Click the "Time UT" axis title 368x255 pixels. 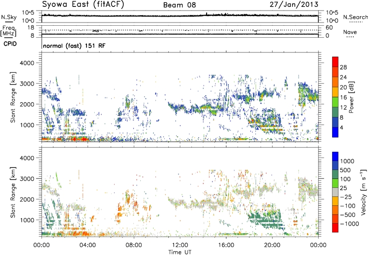[180, 252]
